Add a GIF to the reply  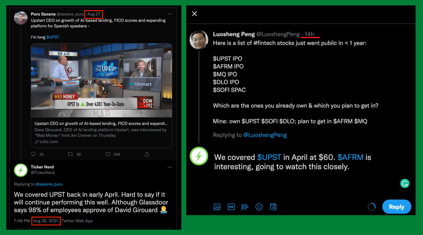pyautogui.click(x=231, y=207)
